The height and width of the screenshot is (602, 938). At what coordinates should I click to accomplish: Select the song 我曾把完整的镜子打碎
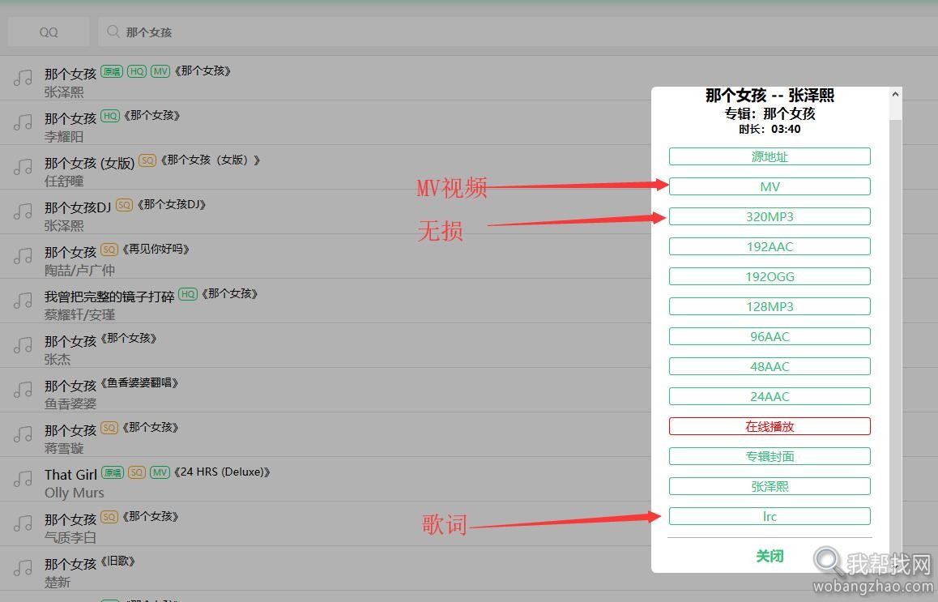pos(109,297)
